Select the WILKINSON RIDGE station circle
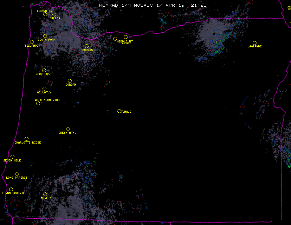 (38, 104)
